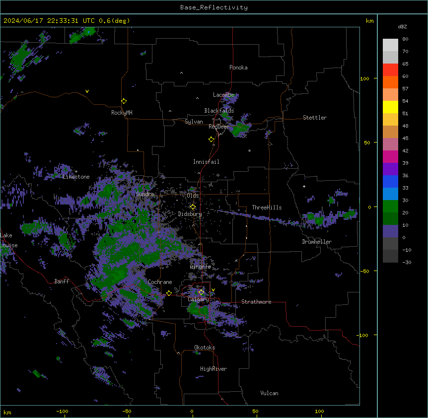Pick the red 60-65 dBZ swatch

tap(390, 70)
